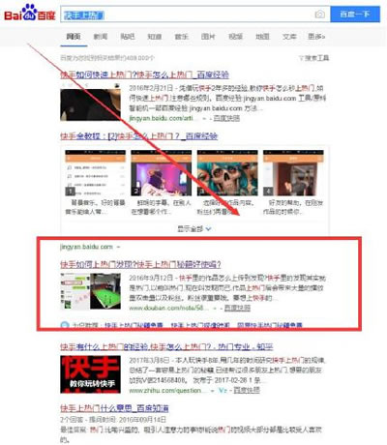Expand arrow beside www.zhihu.com URL
The width and height of the screenshot is (387, 445).
[x=212, y=391]
